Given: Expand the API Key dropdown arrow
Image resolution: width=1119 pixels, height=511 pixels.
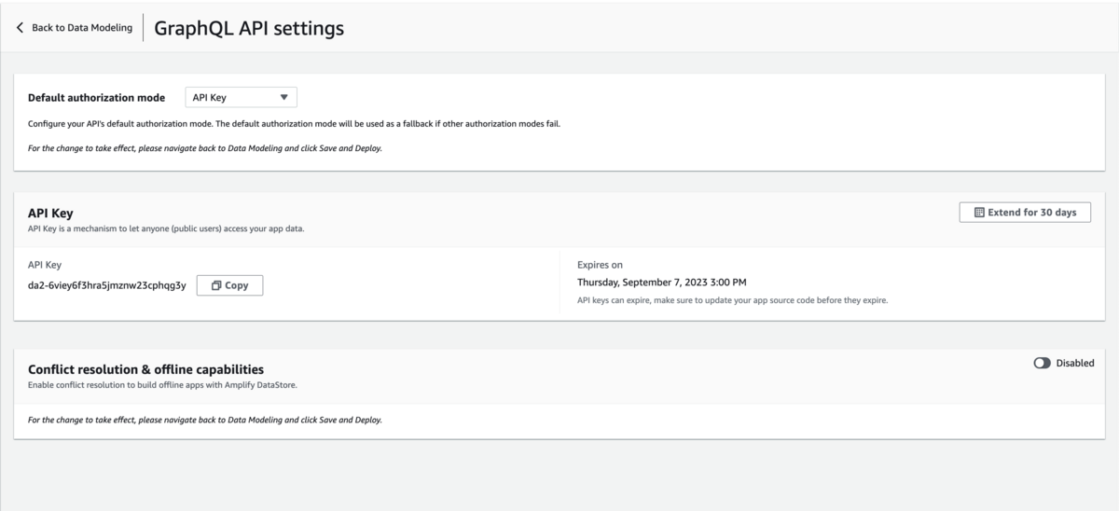Looking at the screenshot, I should point(284,97).
